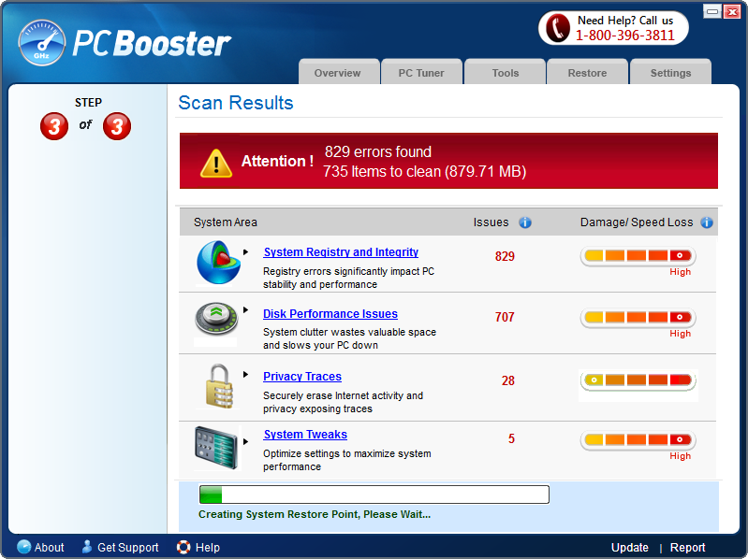Close the PC Booster window
The height and width of the screenshot is (559, 748).
click(732, 11)
